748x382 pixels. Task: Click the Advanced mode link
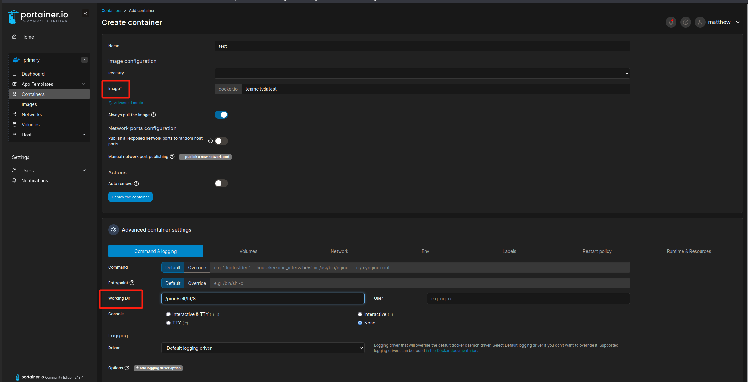tap(128, 103)
